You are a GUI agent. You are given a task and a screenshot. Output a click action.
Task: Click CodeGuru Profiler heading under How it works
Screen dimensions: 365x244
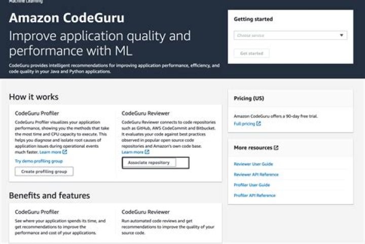click(37, 113)
